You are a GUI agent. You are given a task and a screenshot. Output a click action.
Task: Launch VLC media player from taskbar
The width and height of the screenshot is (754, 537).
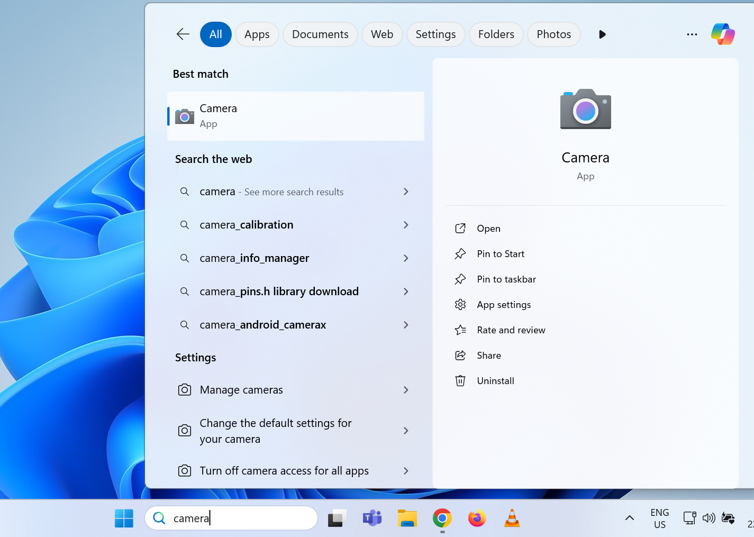point(512,518)
